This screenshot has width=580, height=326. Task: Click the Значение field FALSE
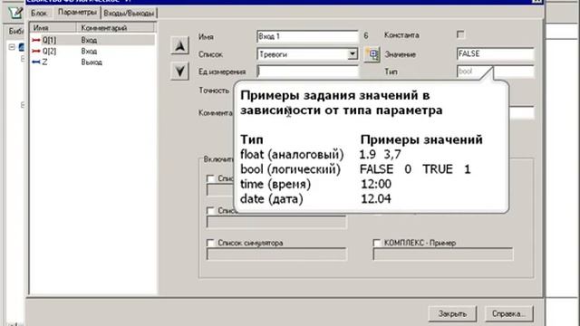coord(496,54)
